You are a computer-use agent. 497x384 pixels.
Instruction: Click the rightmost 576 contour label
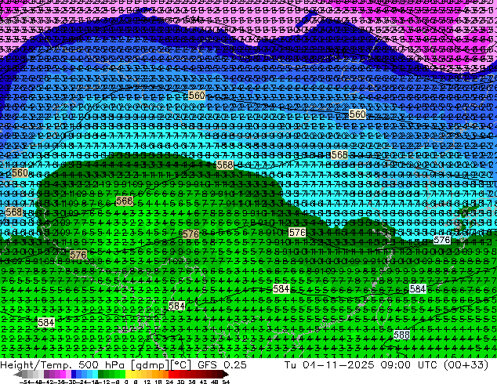tap(442, 240)
